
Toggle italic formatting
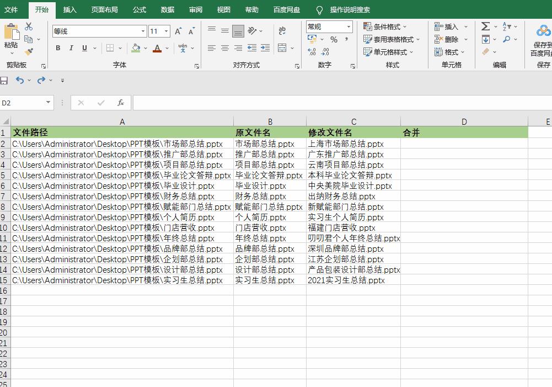click(x=71, y=49)
